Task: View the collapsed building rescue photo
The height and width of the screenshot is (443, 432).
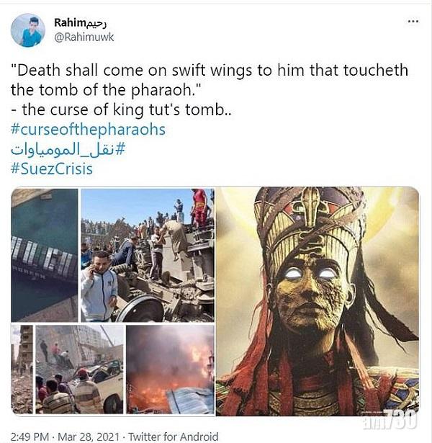Action: pyautogui.click(x=79, y=369)
